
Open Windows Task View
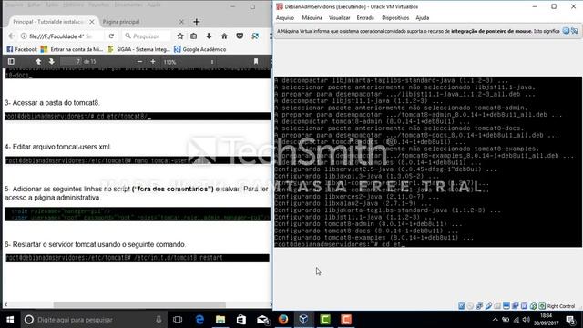[178, 320]
